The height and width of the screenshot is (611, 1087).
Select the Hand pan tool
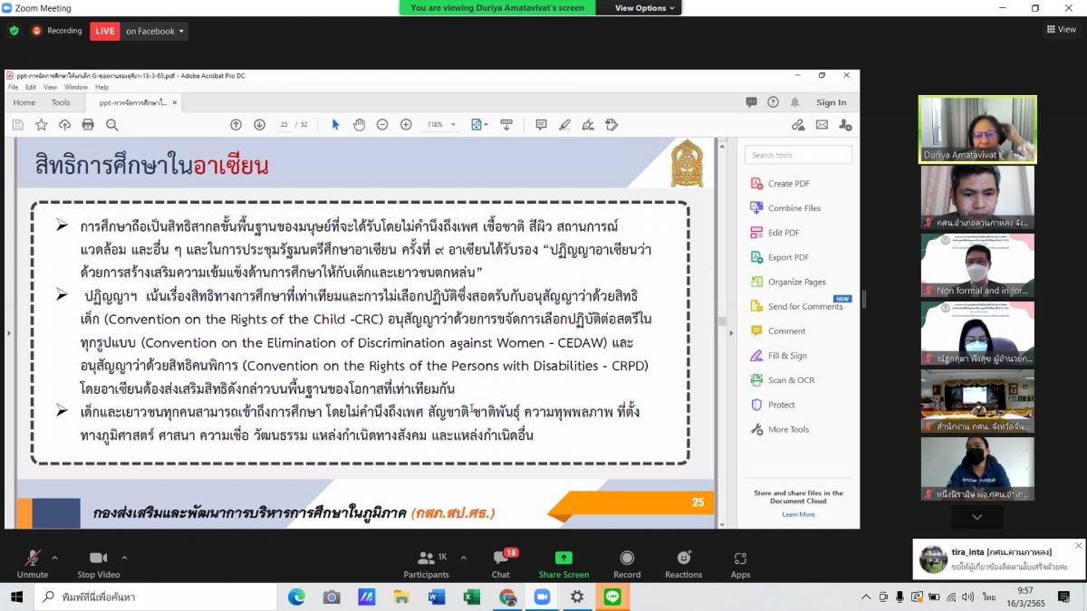coord(359,125)
